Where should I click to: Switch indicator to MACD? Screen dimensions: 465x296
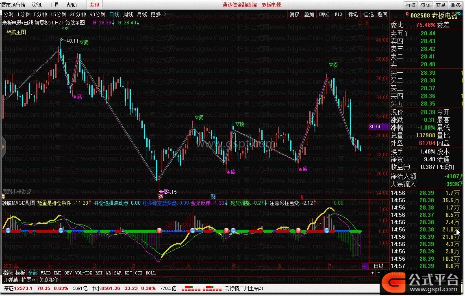(x=46, y=273)
